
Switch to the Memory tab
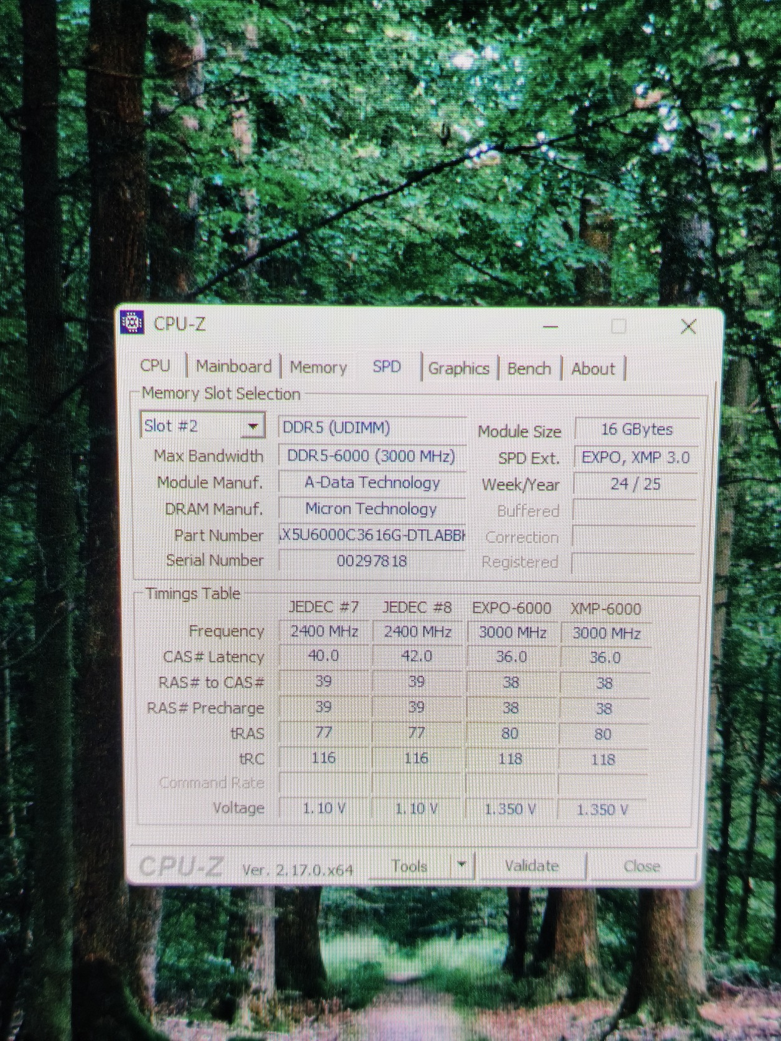[x=318, y=367]
